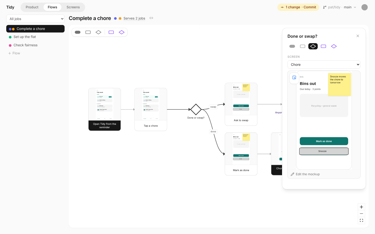375x234 pixels.
Task: Click the swap edge label
Action: click(213, 107)
